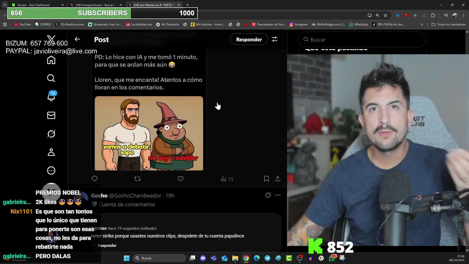
Task: Open the More circle icon in X sidebar
Action: click(51, 170)
